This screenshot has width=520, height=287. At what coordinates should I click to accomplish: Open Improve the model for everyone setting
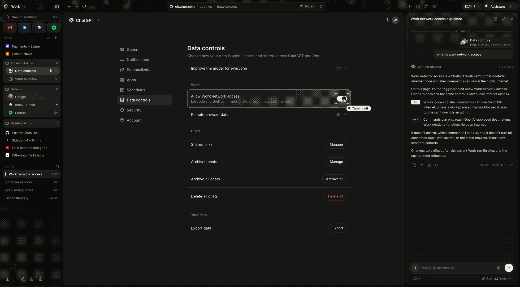click(x=269, y=68)
